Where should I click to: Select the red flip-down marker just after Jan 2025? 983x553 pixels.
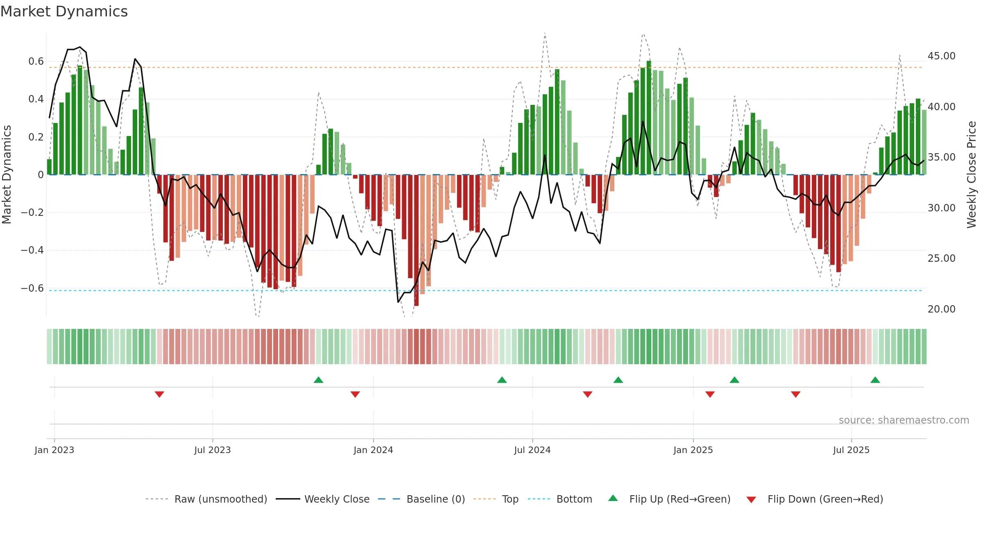710,394
